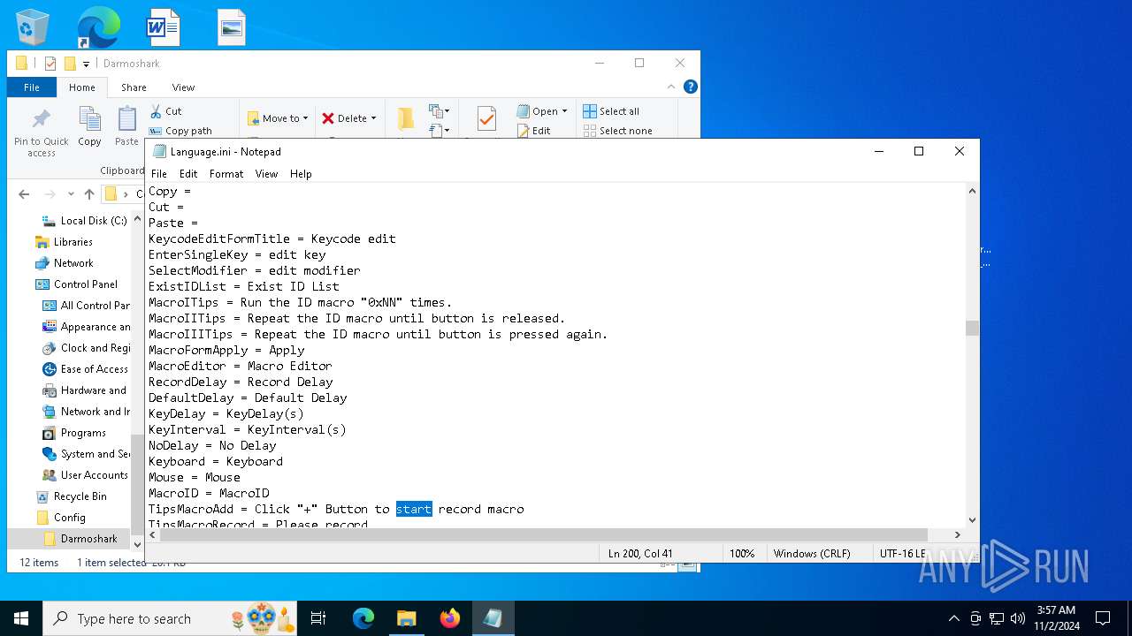Screen dimensions: 1132x636
Task: Open notification center icon
Action: click(1103, 618)
